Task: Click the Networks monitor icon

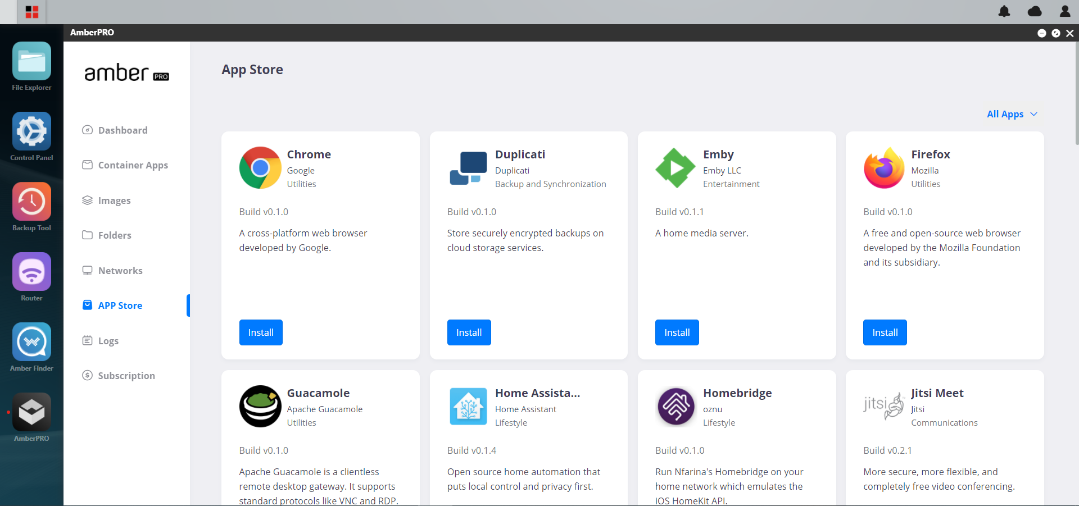Action: point(87,270)
